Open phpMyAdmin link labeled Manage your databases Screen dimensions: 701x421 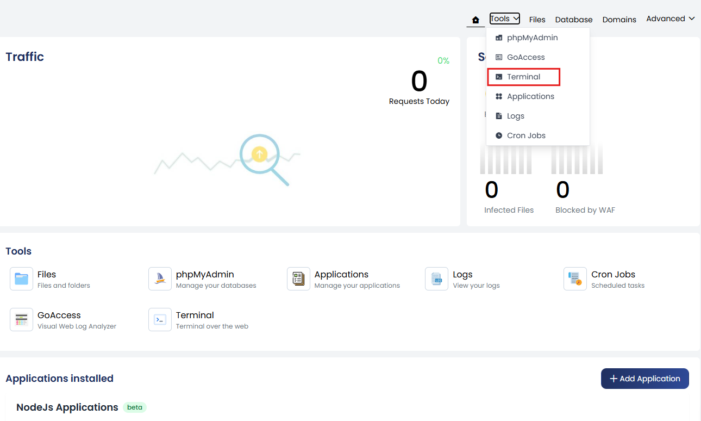pyautogui.click(x=216, y=279)
